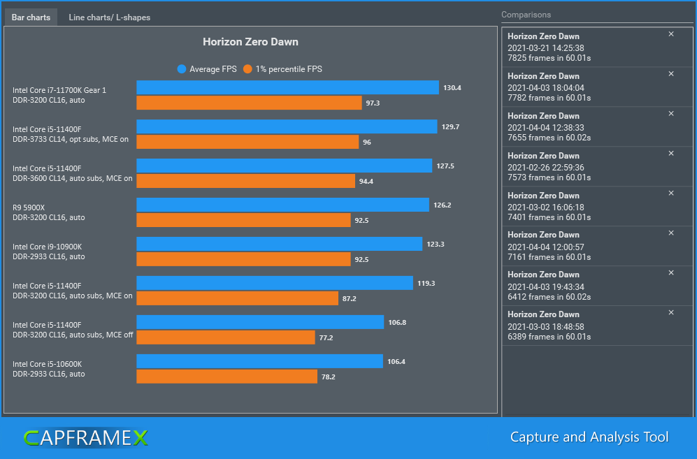
Task: Select the 7401 frames in 60.01s record
Action: pyautogui.click(x=597, y=206)
